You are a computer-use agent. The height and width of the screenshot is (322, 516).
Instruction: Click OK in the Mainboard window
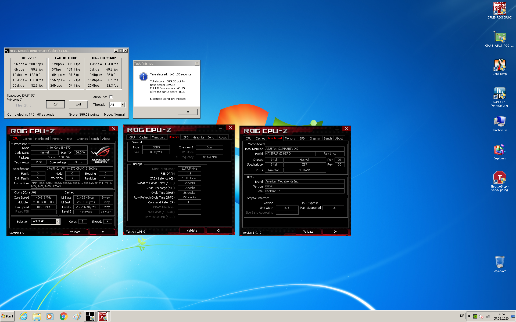(x=335, y=232)
